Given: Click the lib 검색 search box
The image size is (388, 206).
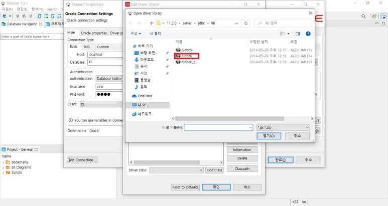Looking at the screenshot, I should pos(283,23).
